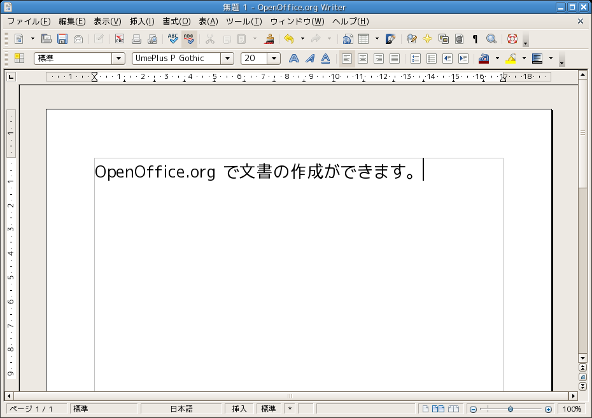This screenshot has width=592, height=418.
Task: Center-align the paragraph text
Action: [x=363, y=59]
